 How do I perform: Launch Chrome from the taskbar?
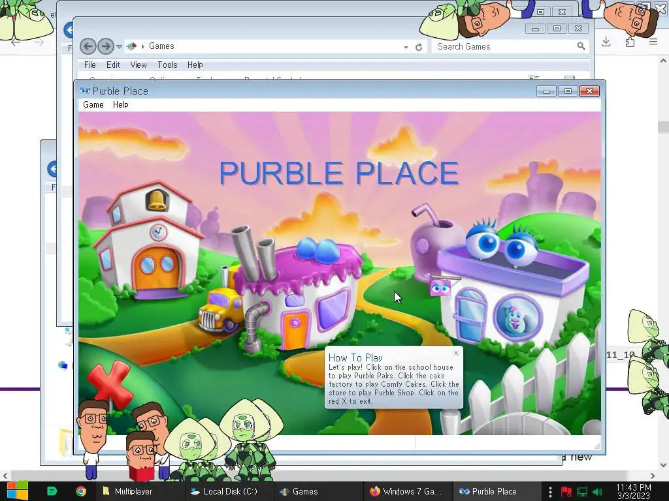(x=80, y=491)
